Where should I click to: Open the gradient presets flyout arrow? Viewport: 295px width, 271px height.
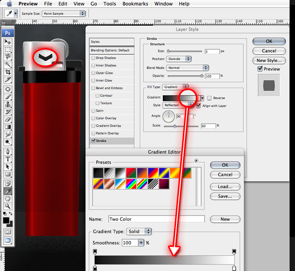pyautogui.click(x=196, y=160)
